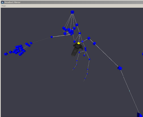Click the lone blue node between the two clusters

[51, 37]
